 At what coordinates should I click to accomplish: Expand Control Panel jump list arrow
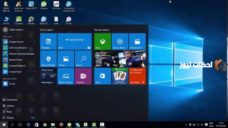[34, 72]
